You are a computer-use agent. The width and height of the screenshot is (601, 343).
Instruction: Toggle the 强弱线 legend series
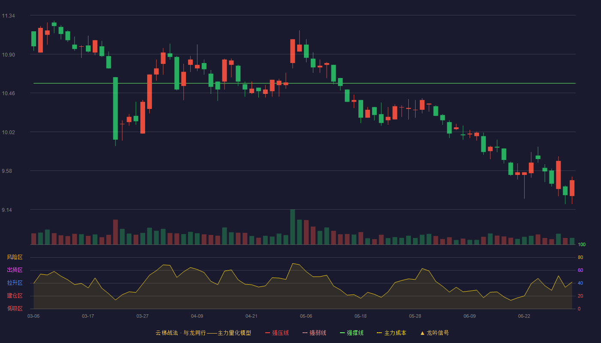tap(314, 333)
